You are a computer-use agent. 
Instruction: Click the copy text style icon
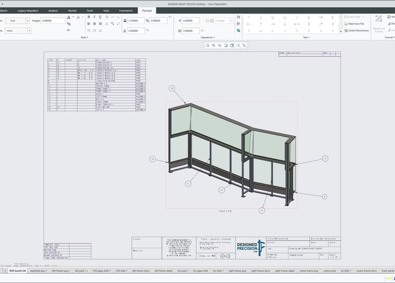[69, 24]
